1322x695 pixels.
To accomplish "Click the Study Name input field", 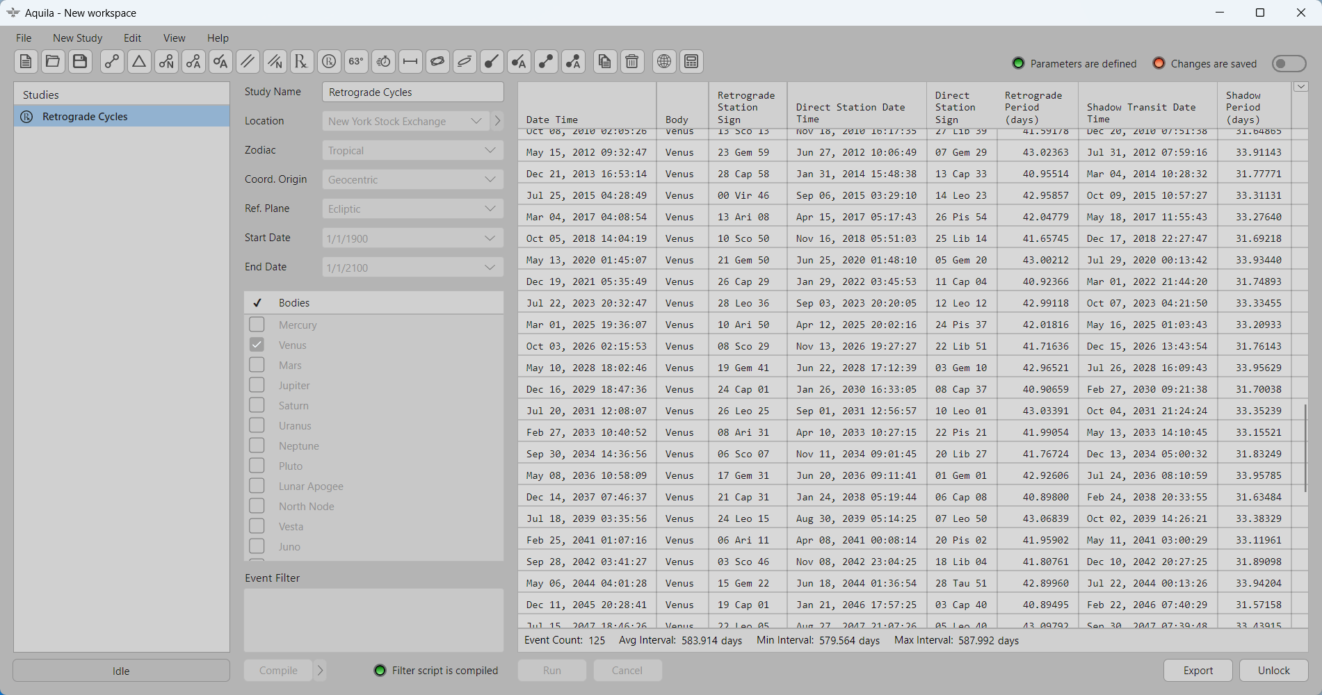I will pos(412,92).
